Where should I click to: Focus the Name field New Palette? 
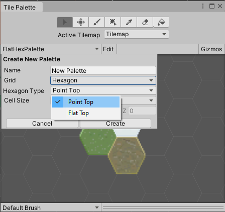pyautogui.click(x=103, y=70)
